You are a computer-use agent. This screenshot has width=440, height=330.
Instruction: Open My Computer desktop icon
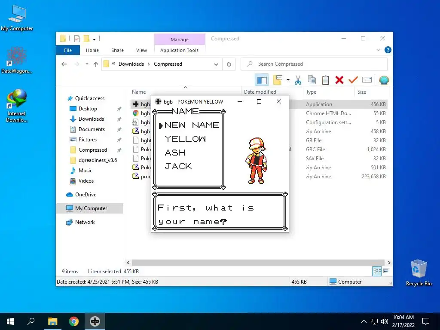[17, 18]
